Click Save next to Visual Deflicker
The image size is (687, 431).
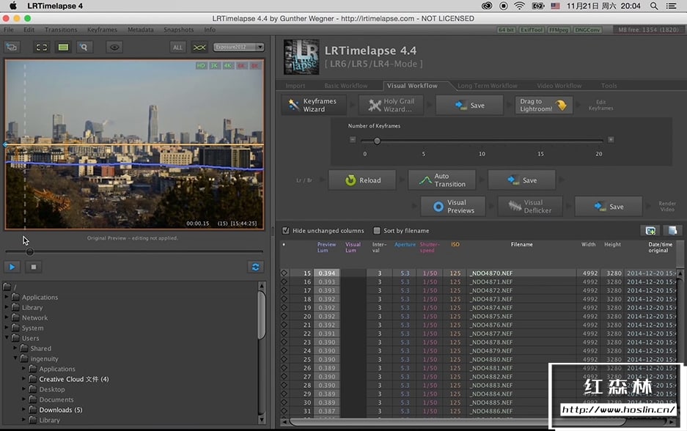609,206
